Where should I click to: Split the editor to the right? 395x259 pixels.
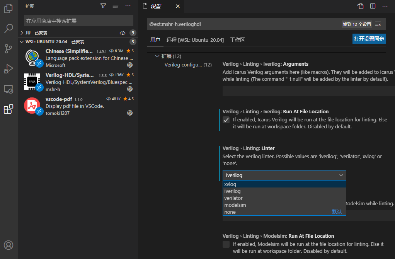(373, 6)
